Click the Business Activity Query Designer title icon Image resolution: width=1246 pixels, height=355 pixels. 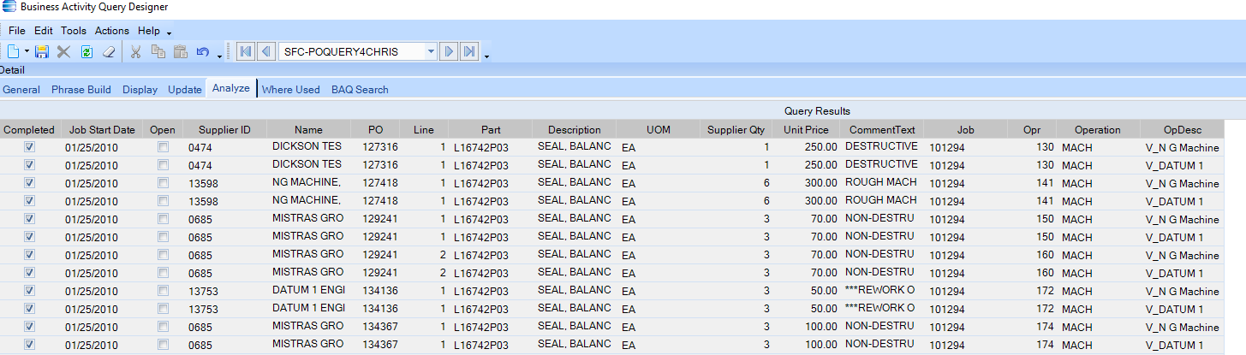coord(8,7)
